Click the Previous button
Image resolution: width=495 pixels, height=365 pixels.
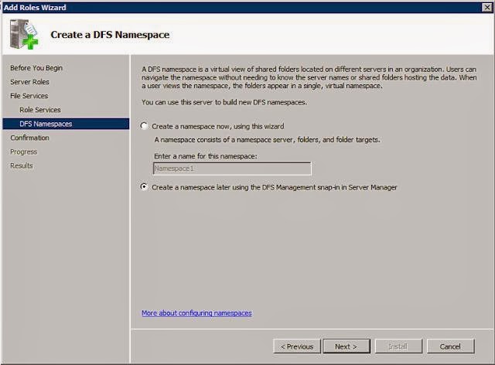click(297, 346)
